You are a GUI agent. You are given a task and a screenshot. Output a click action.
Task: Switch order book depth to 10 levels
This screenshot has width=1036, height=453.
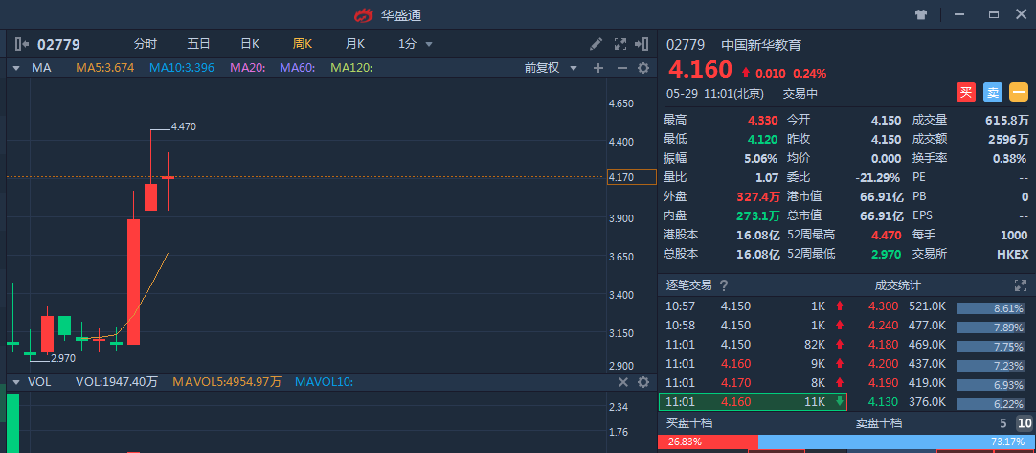point(1025,423)
